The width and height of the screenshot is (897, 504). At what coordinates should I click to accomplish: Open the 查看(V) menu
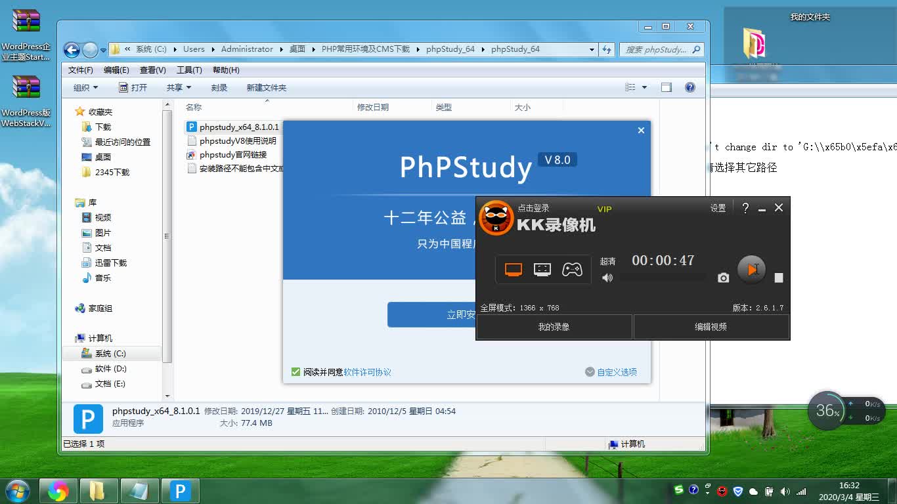coord(152,70)
